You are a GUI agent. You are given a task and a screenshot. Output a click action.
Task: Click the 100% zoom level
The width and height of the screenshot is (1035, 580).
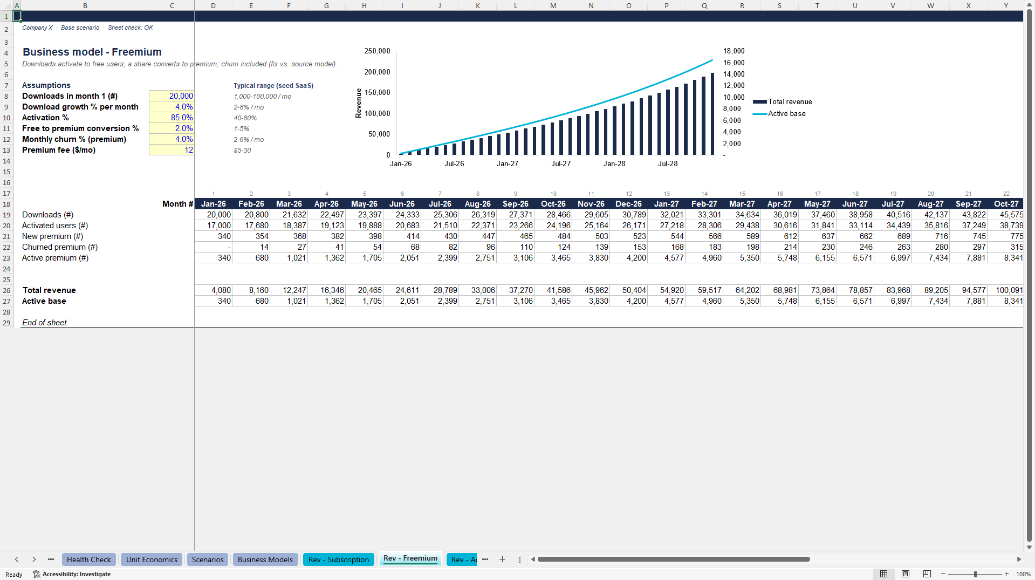[x=1023, y=574]
